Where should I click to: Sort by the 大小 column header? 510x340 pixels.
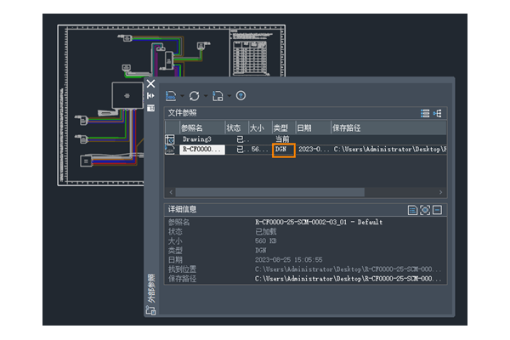click(260, 127)
